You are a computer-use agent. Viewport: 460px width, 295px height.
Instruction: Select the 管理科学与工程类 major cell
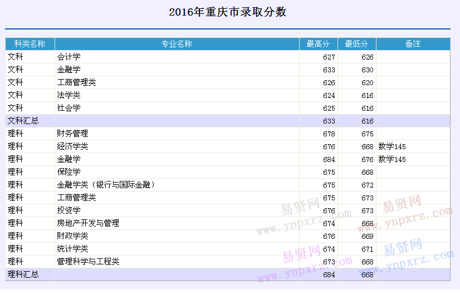pyautogui.click(x=89, y=262)
